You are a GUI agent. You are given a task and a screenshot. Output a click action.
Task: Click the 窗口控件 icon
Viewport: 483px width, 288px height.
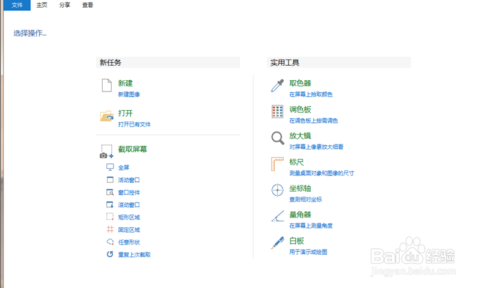click(x=110, y=192)
